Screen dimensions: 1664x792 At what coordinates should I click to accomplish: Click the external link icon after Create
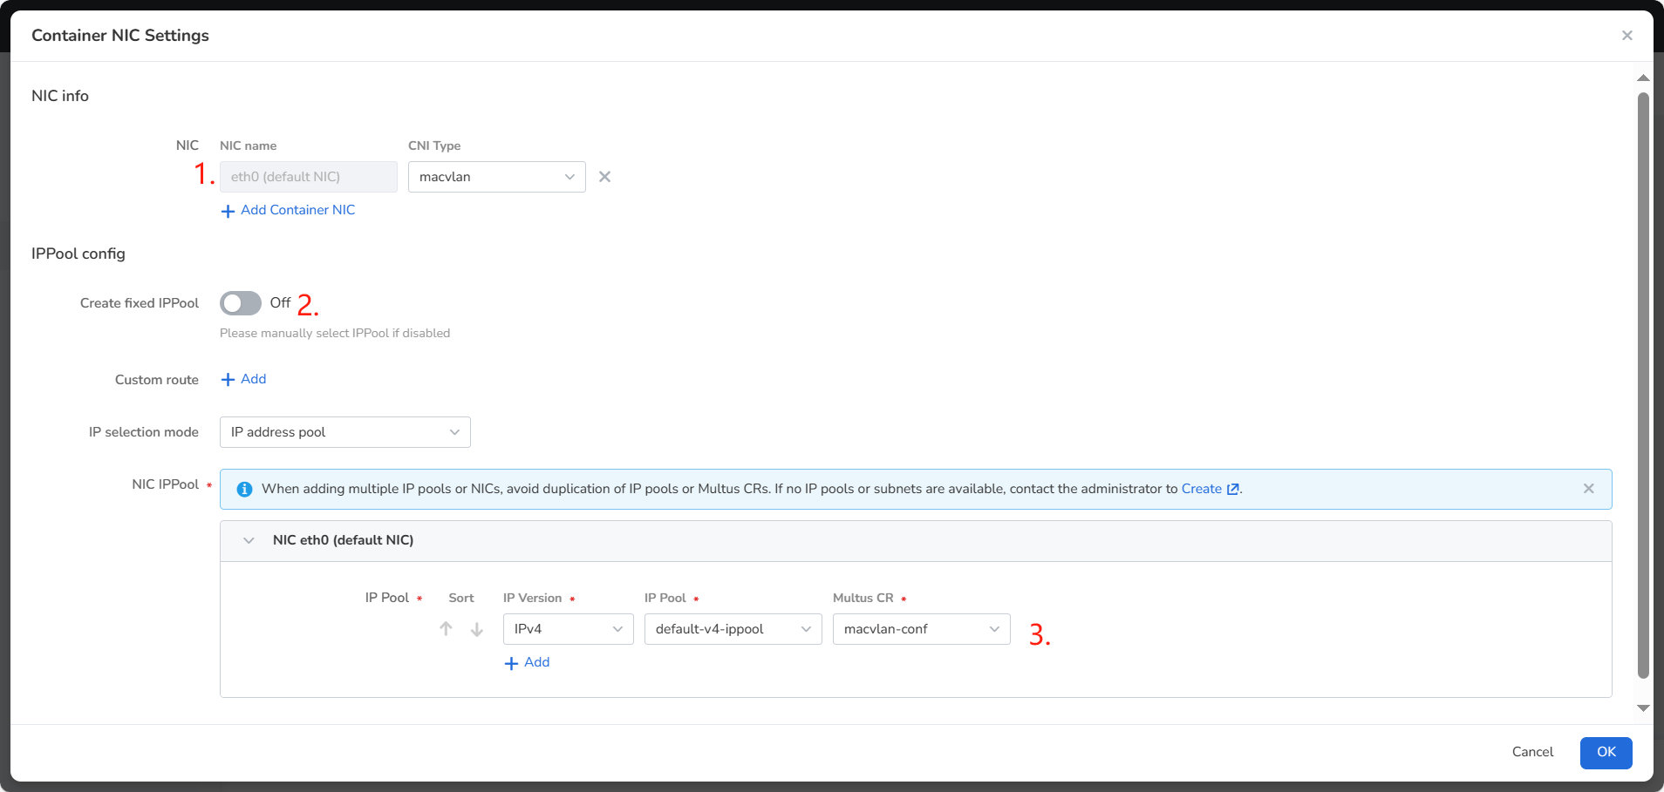[1232, 490]
